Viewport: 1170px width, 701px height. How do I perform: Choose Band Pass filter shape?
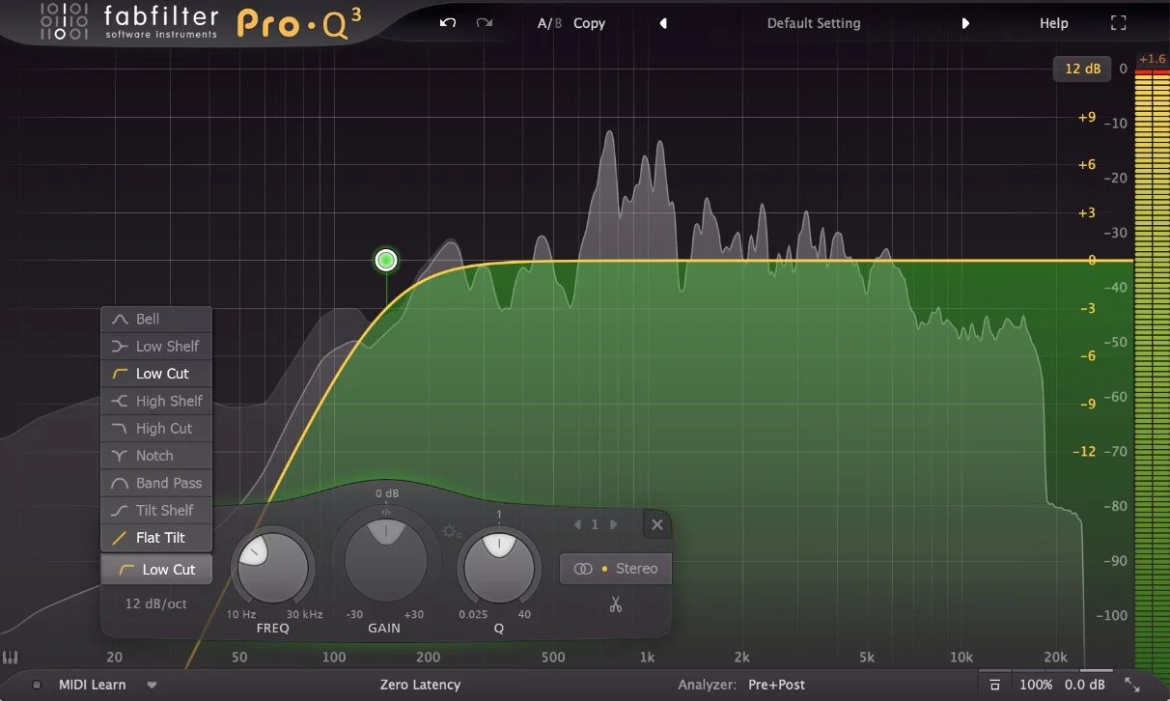pyautogui.click(x=156, y=483)
